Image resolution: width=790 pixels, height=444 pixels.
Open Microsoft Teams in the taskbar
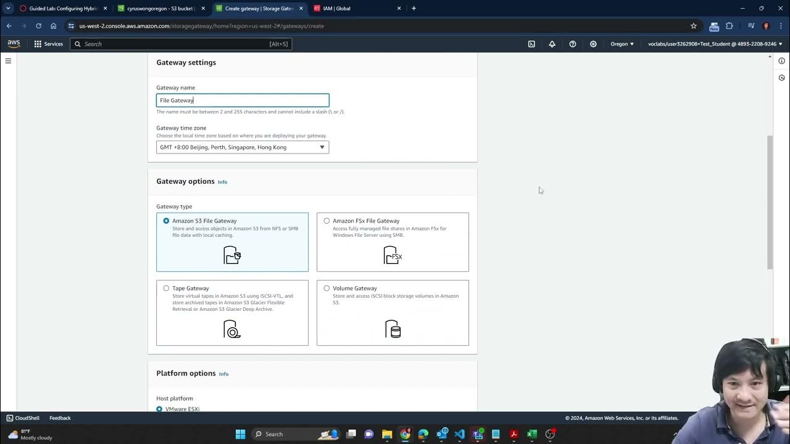click(478, 434)
